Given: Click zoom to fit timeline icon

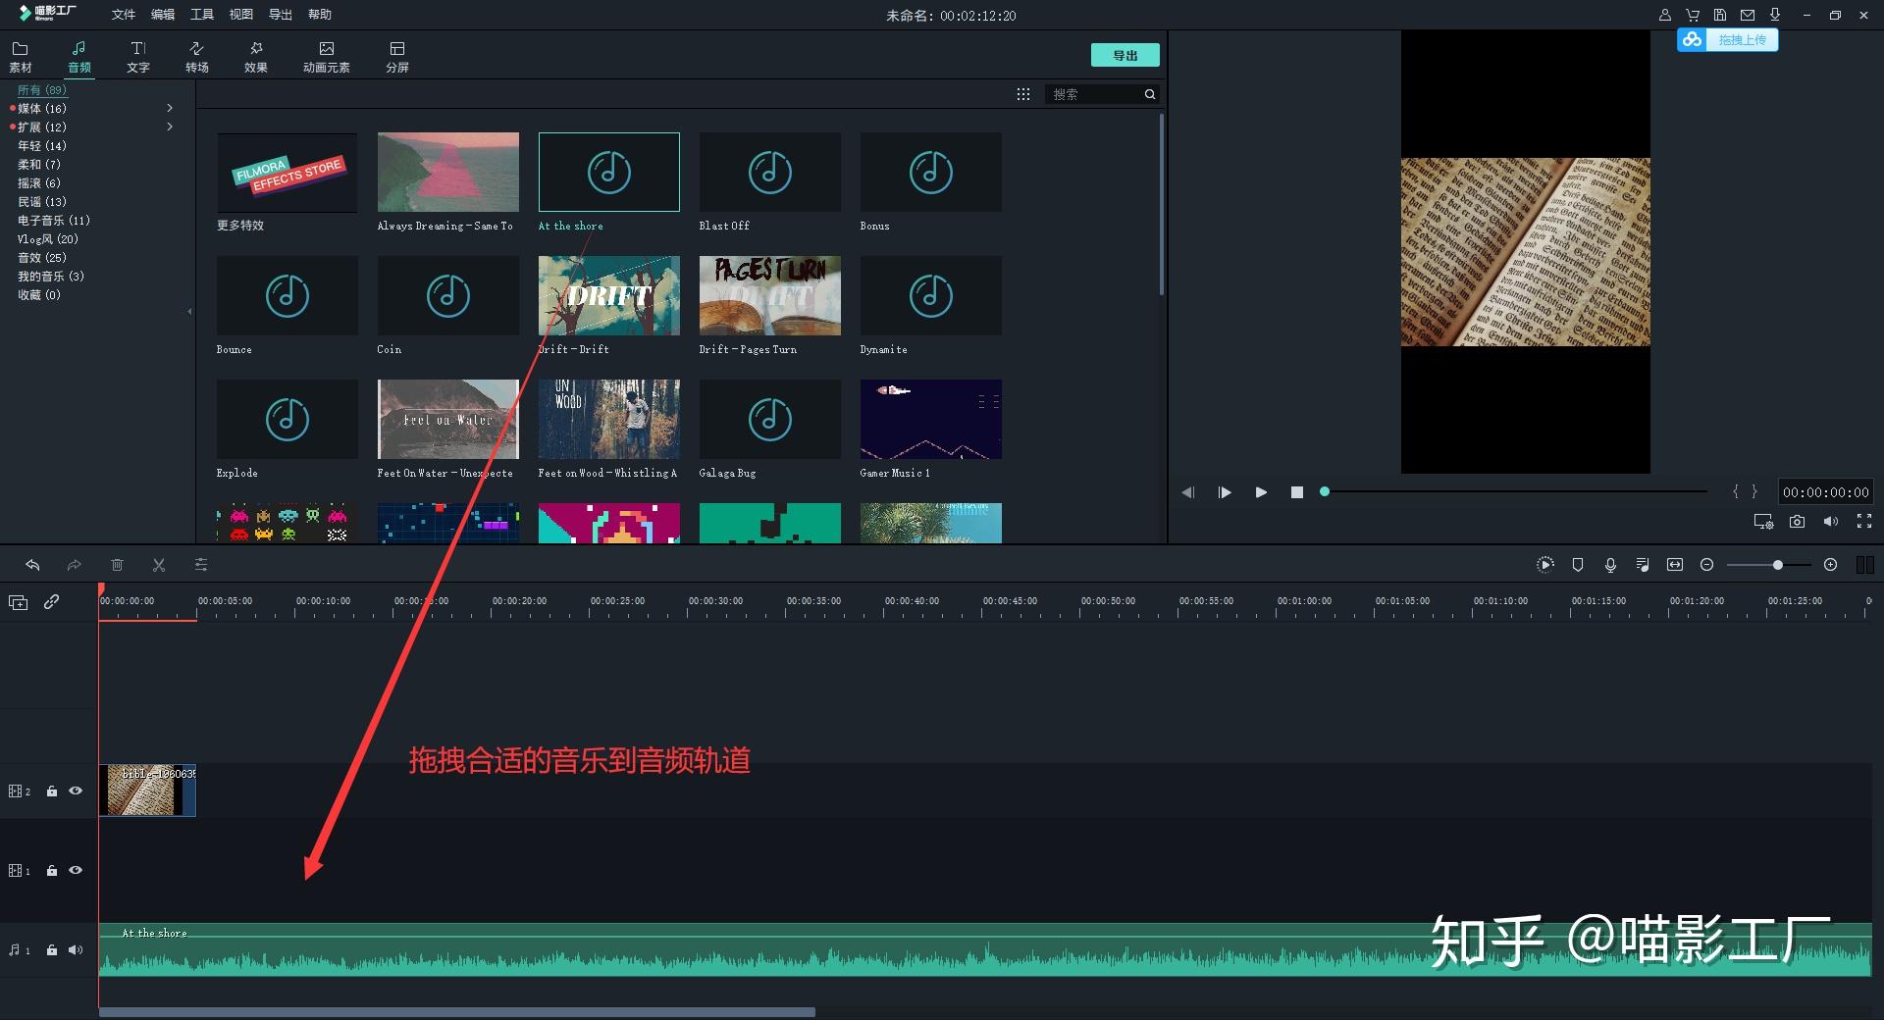Looking at the screenshot, I should [1675, 565].
